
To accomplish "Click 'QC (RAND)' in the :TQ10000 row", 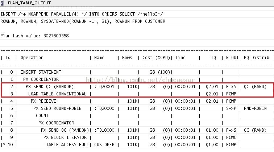I will [255, 130].
